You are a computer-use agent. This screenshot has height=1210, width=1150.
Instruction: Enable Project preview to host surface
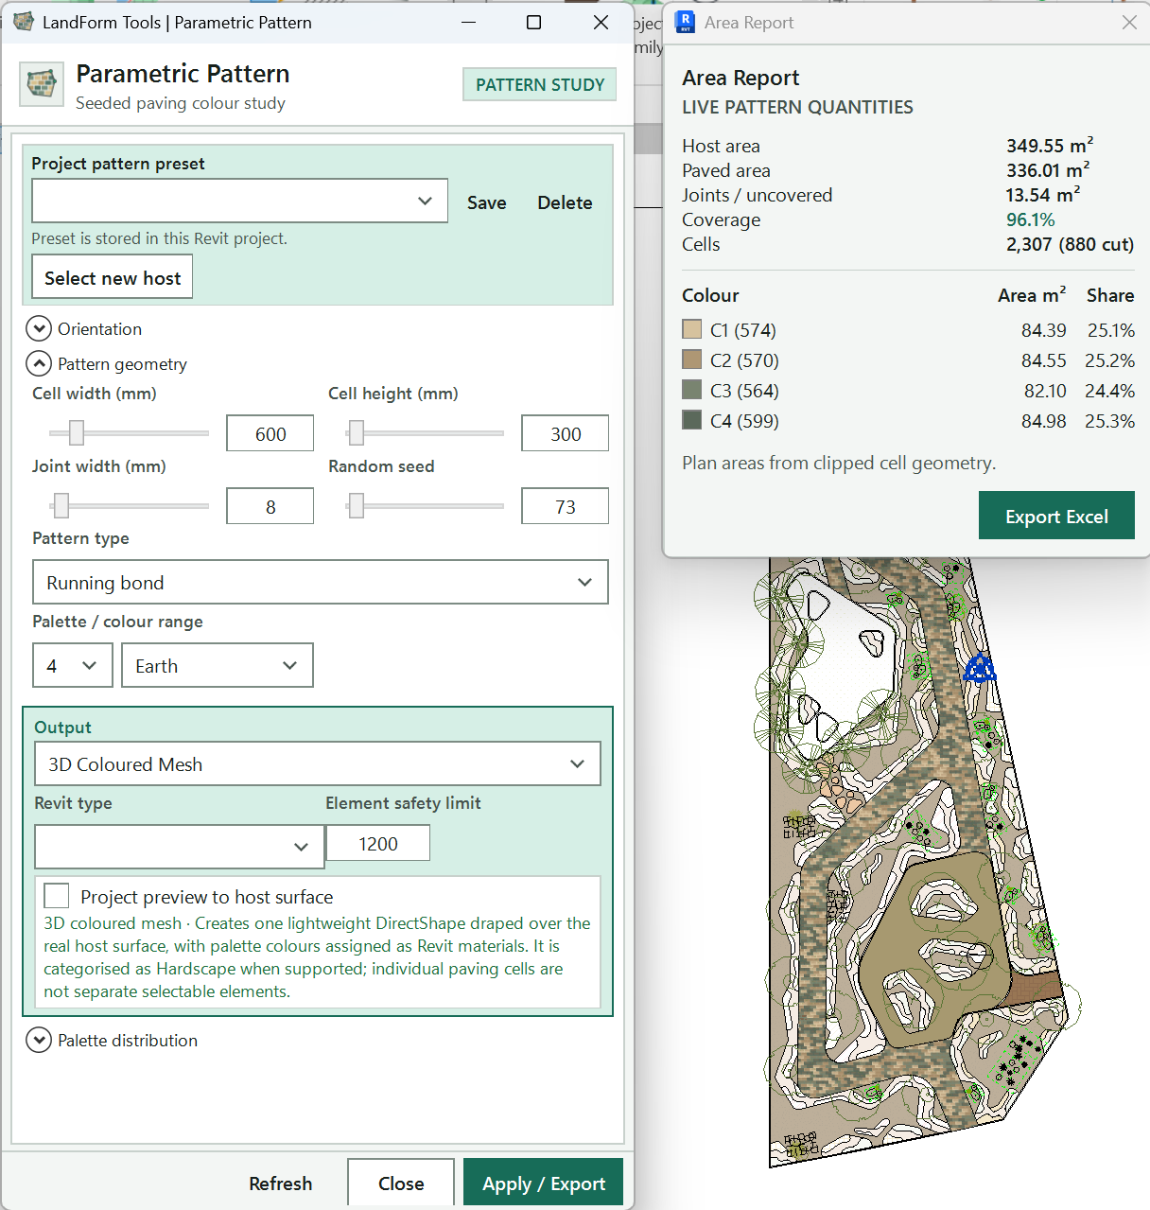click(57, 896)
